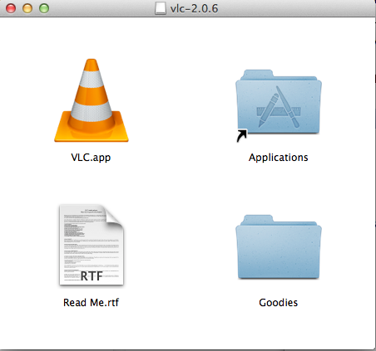The width and height of the screenshot is (376, 351).
Task: Select the Read Me RTF document icon
Action: [x=92, y=245]
